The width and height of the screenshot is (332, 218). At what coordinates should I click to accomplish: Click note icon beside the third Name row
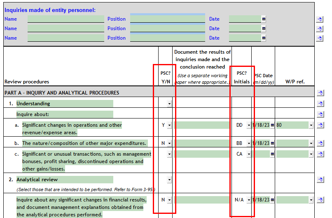tap(320, 38)
